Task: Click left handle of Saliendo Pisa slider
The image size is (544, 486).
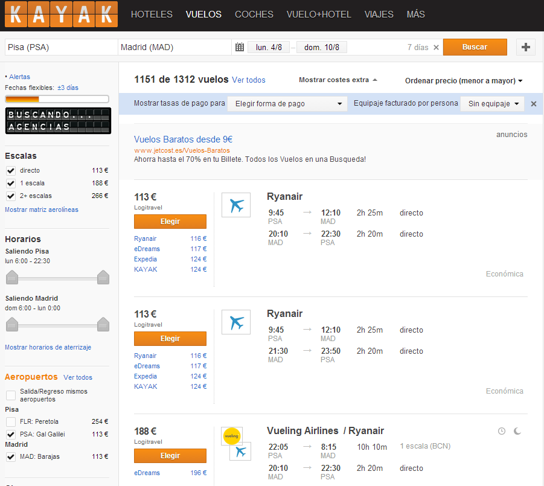Action: click(x=12, y=277)
